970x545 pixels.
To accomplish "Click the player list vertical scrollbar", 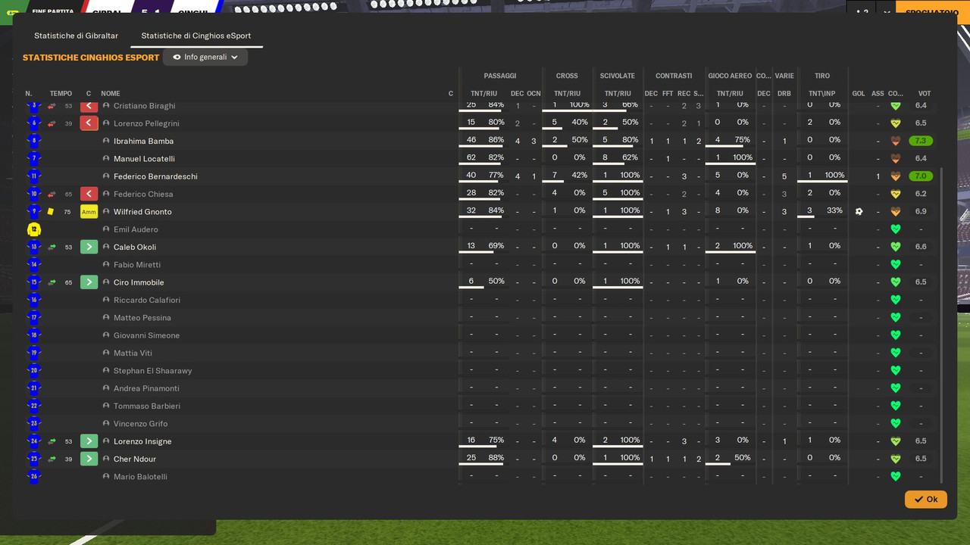I will [942, 325].
